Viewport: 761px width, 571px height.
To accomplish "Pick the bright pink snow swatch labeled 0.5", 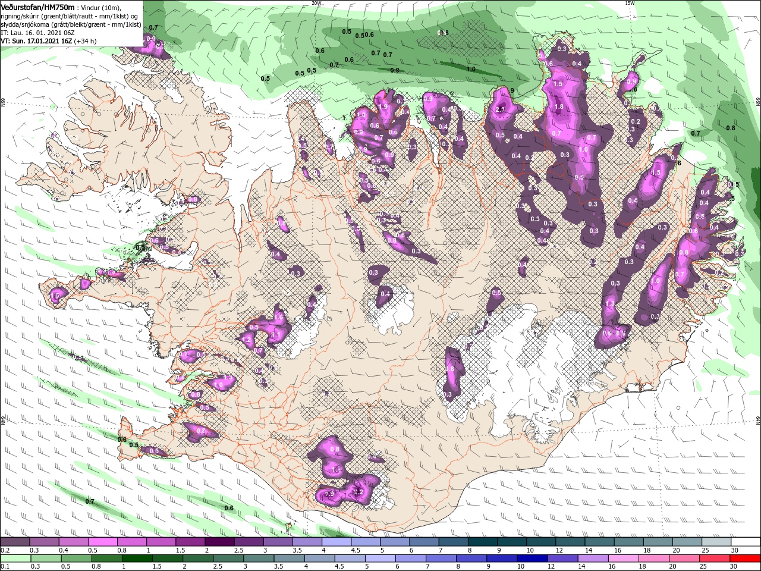I will pyautogui.click(x=102, y=542).
